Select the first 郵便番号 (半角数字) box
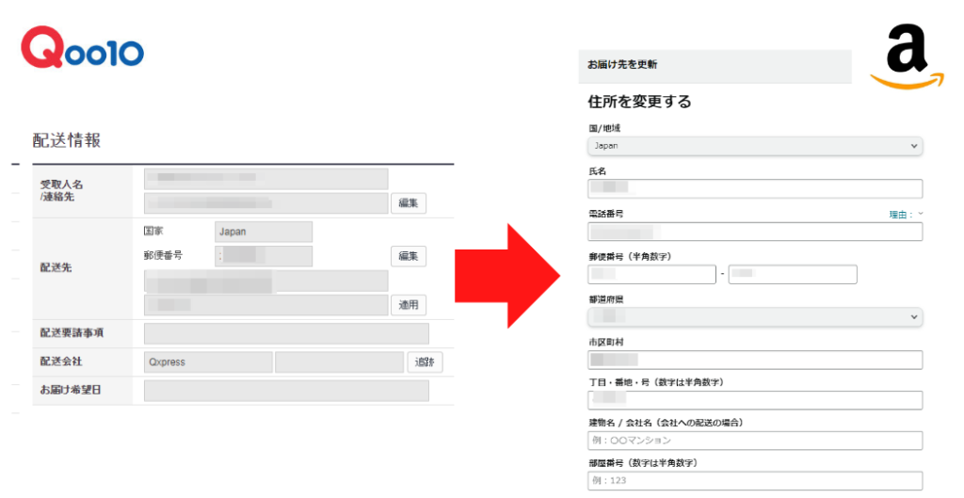Screen dimensions: 964x498 (651, 274)
